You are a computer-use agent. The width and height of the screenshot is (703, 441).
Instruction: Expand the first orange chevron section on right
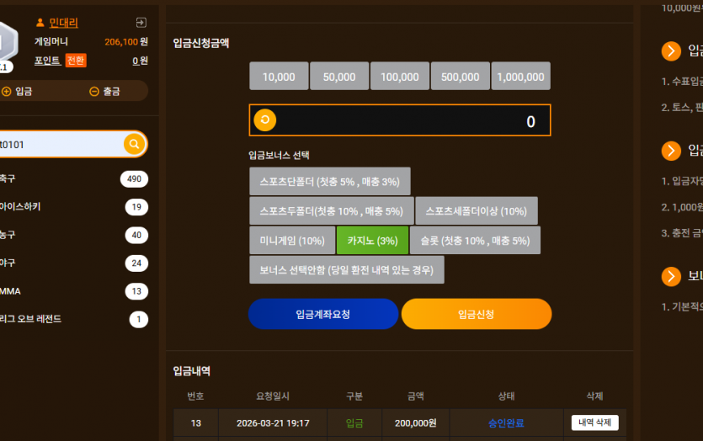671,51
